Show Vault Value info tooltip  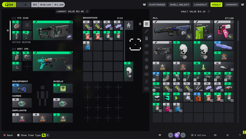pyautogui.click(x=209, y=12)
